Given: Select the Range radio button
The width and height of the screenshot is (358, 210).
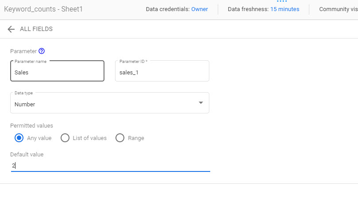Looking at the screenshot, I should point(120,138).
